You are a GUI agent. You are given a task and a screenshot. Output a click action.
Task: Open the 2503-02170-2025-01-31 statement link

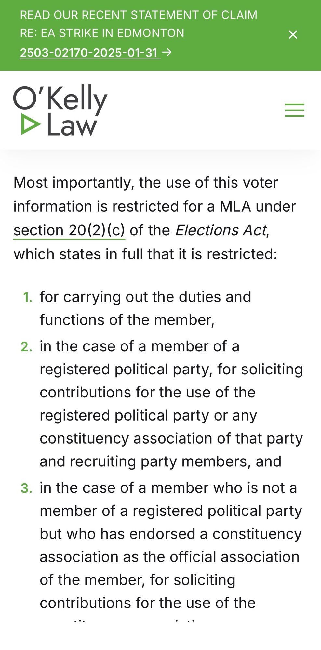point(89,53)
